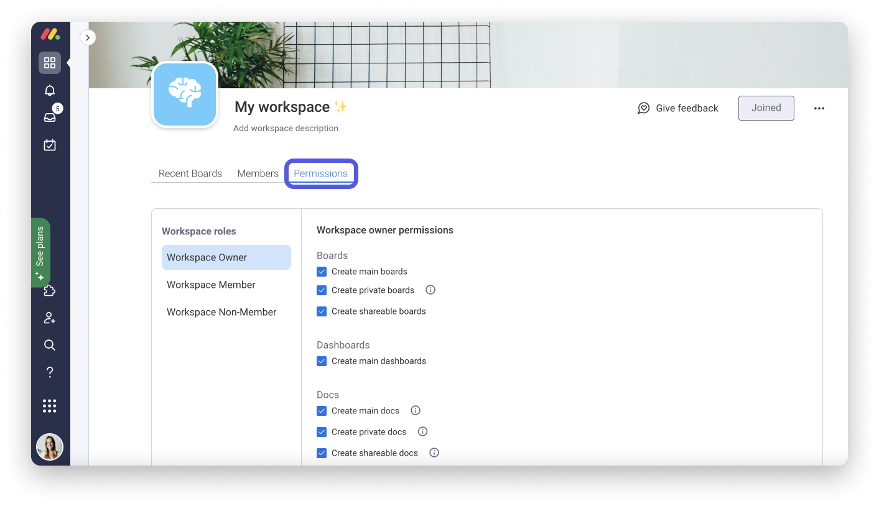Image resolution: width=879 pixels, height=506 pixels.
Task: Open My Work via the calendar icon
Action: 49,145
